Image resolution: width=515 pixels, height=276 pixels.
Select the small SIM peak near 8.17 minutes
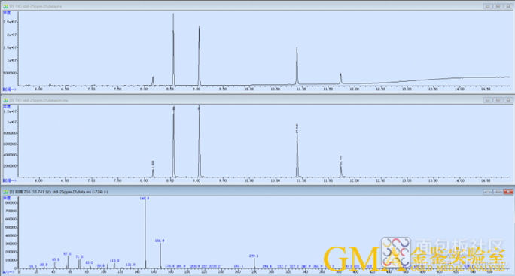point(153,173)
